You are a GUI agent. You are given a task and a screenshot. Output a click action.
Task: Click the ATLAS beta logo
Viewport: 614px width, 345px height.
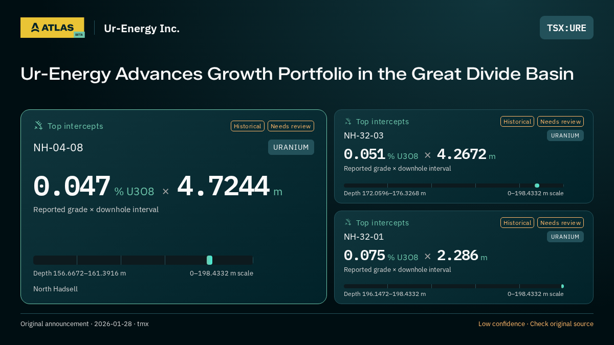52,28
